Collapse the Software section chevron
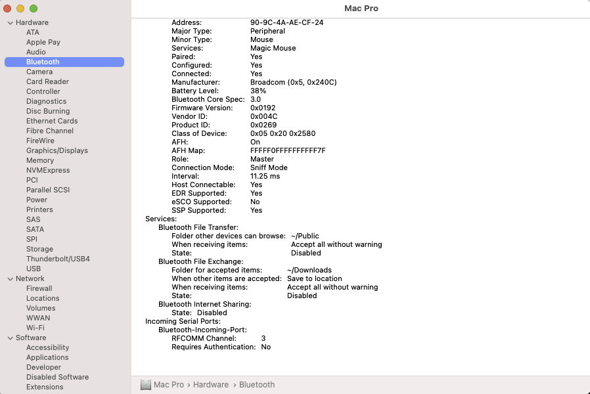 point(10,338)
